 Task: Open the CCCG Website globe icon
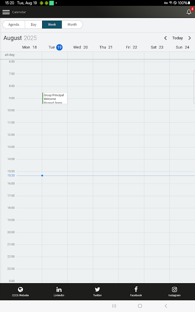pos(20,289)
